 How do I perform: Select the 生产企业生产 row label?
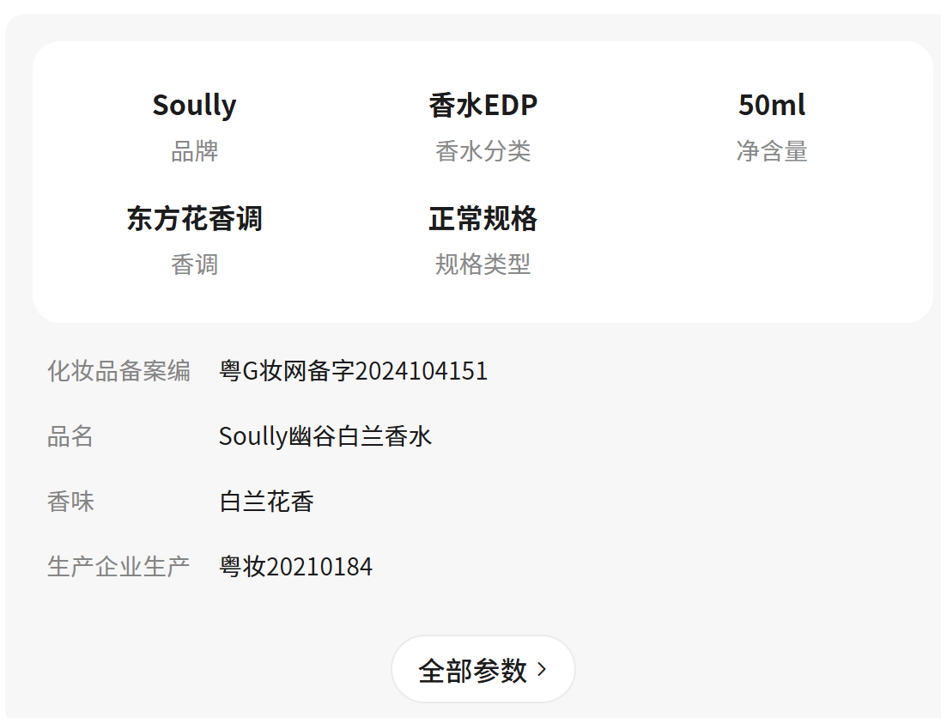118,567
